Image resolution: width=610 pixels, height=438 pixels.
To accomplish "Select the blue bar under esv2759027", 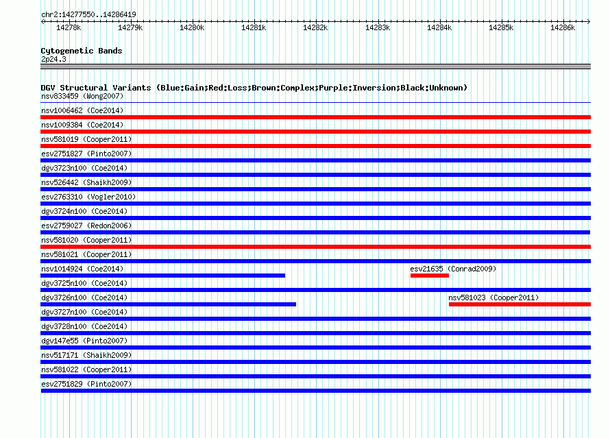I will click(315, 232).
